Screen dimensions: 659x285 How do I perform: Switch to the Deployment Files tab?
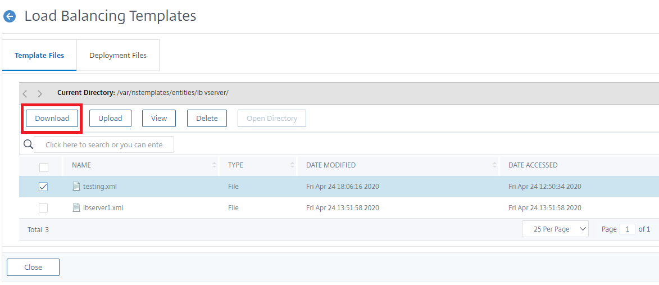coord(118,56)
